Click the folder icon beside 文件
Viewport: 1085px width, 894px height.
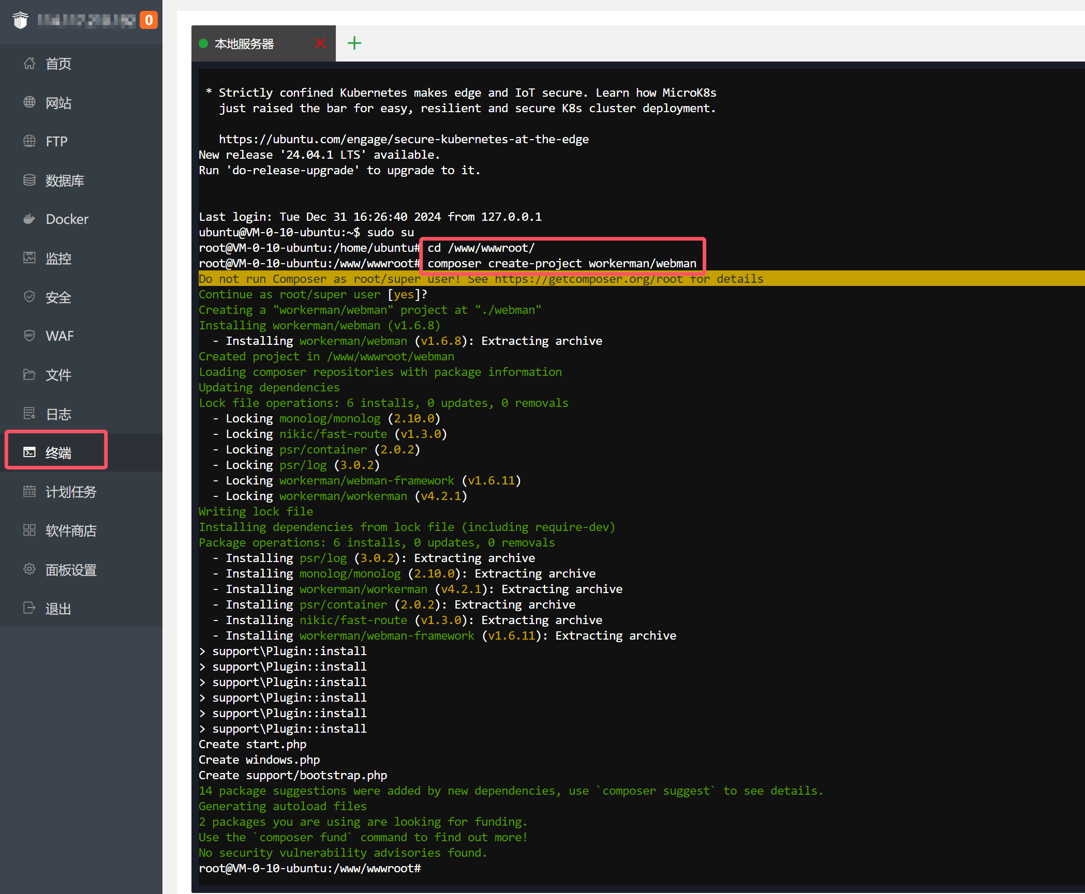[29, 374]
